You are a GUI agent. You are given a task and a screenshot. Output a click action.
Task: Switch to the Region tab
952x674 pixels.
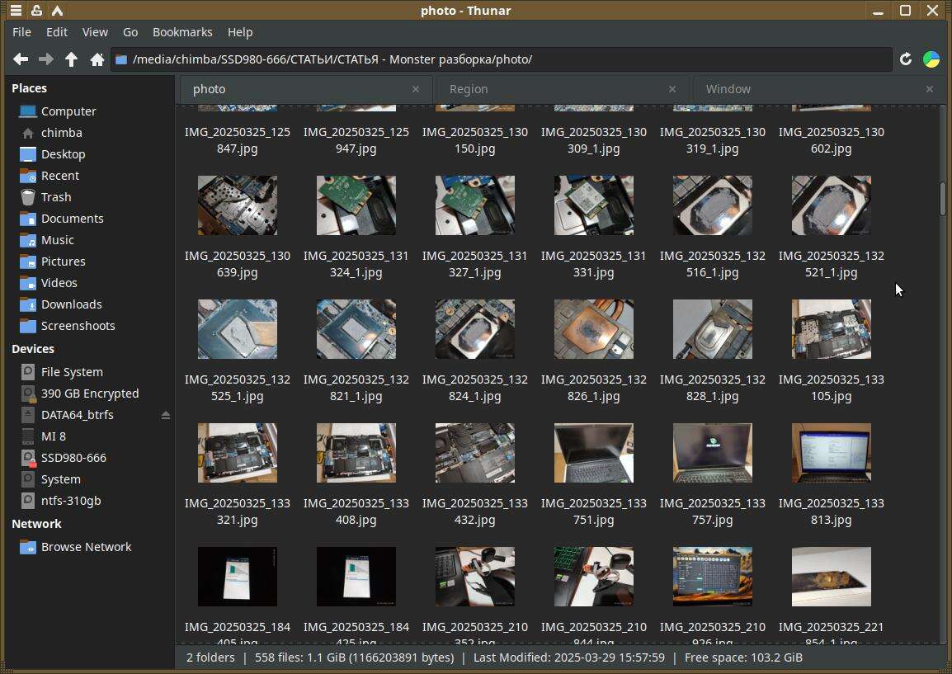click(x=469, y=89)
